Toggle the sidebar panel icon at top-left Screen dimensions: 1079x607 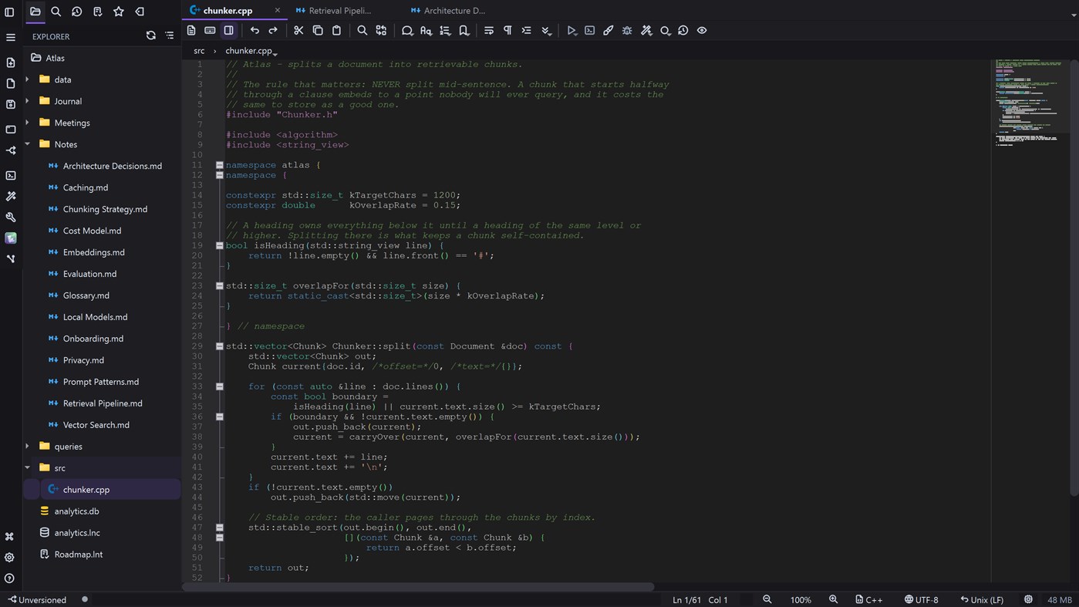10,12
